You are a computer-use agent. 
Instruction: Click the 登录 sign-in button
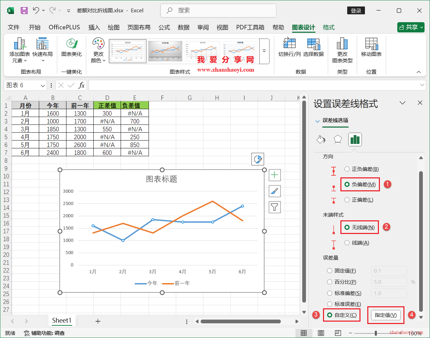pyautogui.click(x=356, y=11)
